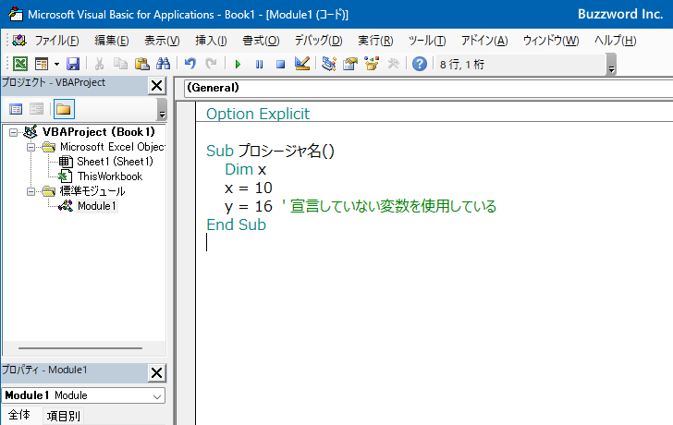Open the ヘルプ(H) menu

point(615,41)
